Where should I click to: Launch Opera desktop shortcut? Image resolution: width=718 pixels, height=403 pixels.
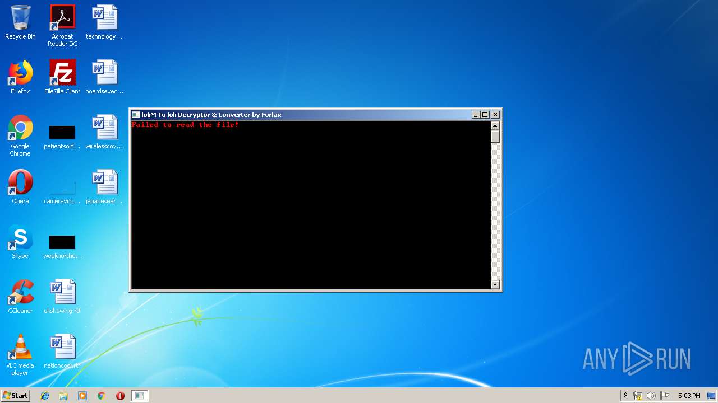pyautogui.click(x=20, y=187)
